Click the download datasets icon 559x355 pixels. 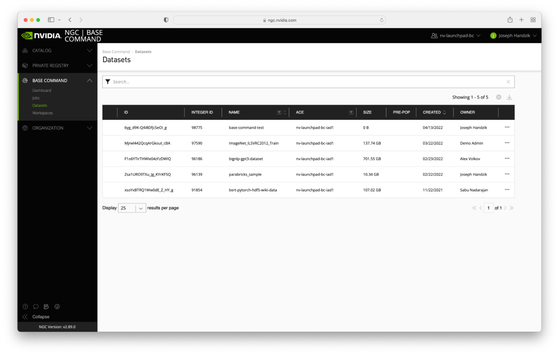(x=509, y=97)
